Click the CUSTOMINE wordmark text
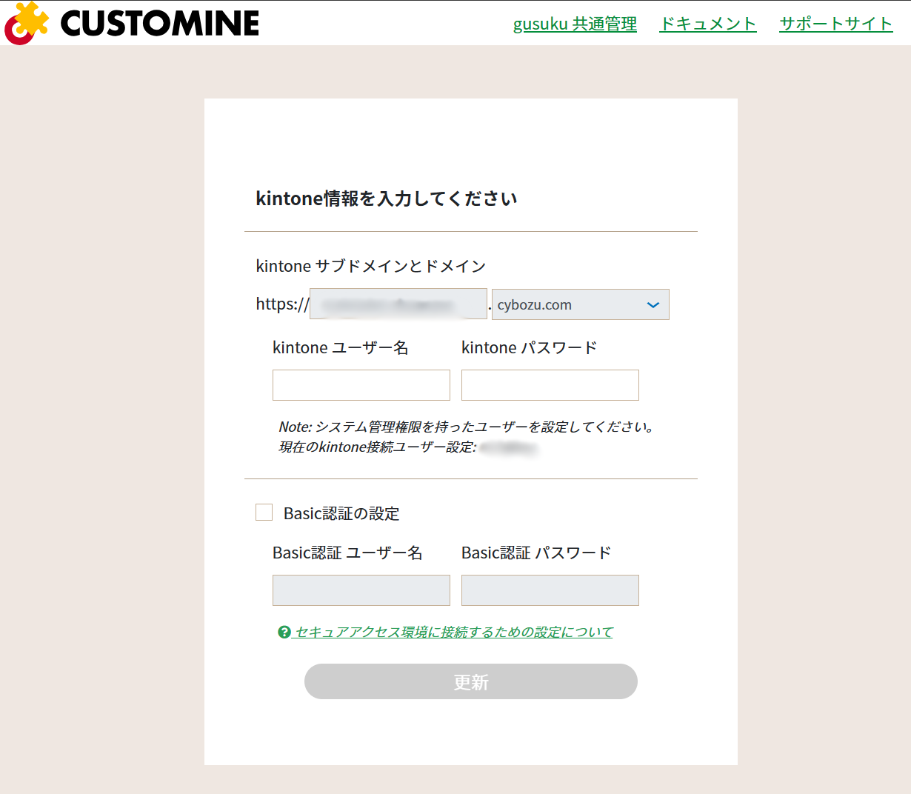This screenshot has width=911, height=794. pyautogui.click(x=160, y=23)
